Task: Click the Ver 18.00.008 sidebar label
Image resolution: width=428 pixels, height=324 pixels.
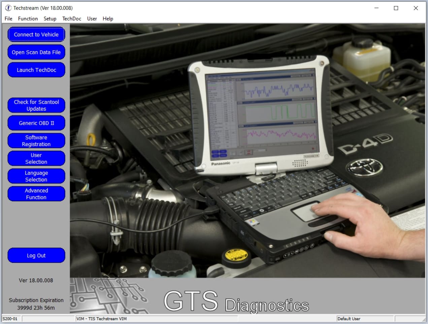Action: (x=36, y=280)
